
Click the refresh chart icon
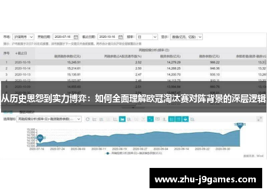point(88,119)
